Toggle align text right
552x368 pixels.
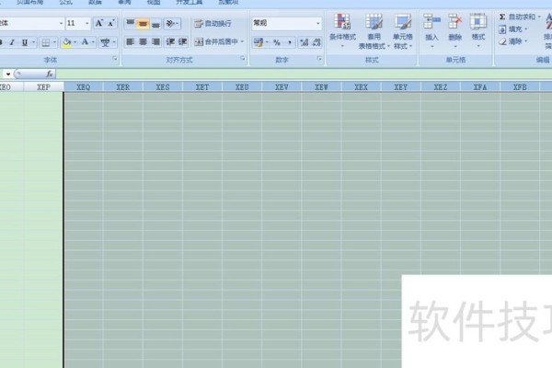(x=155, y=42)
